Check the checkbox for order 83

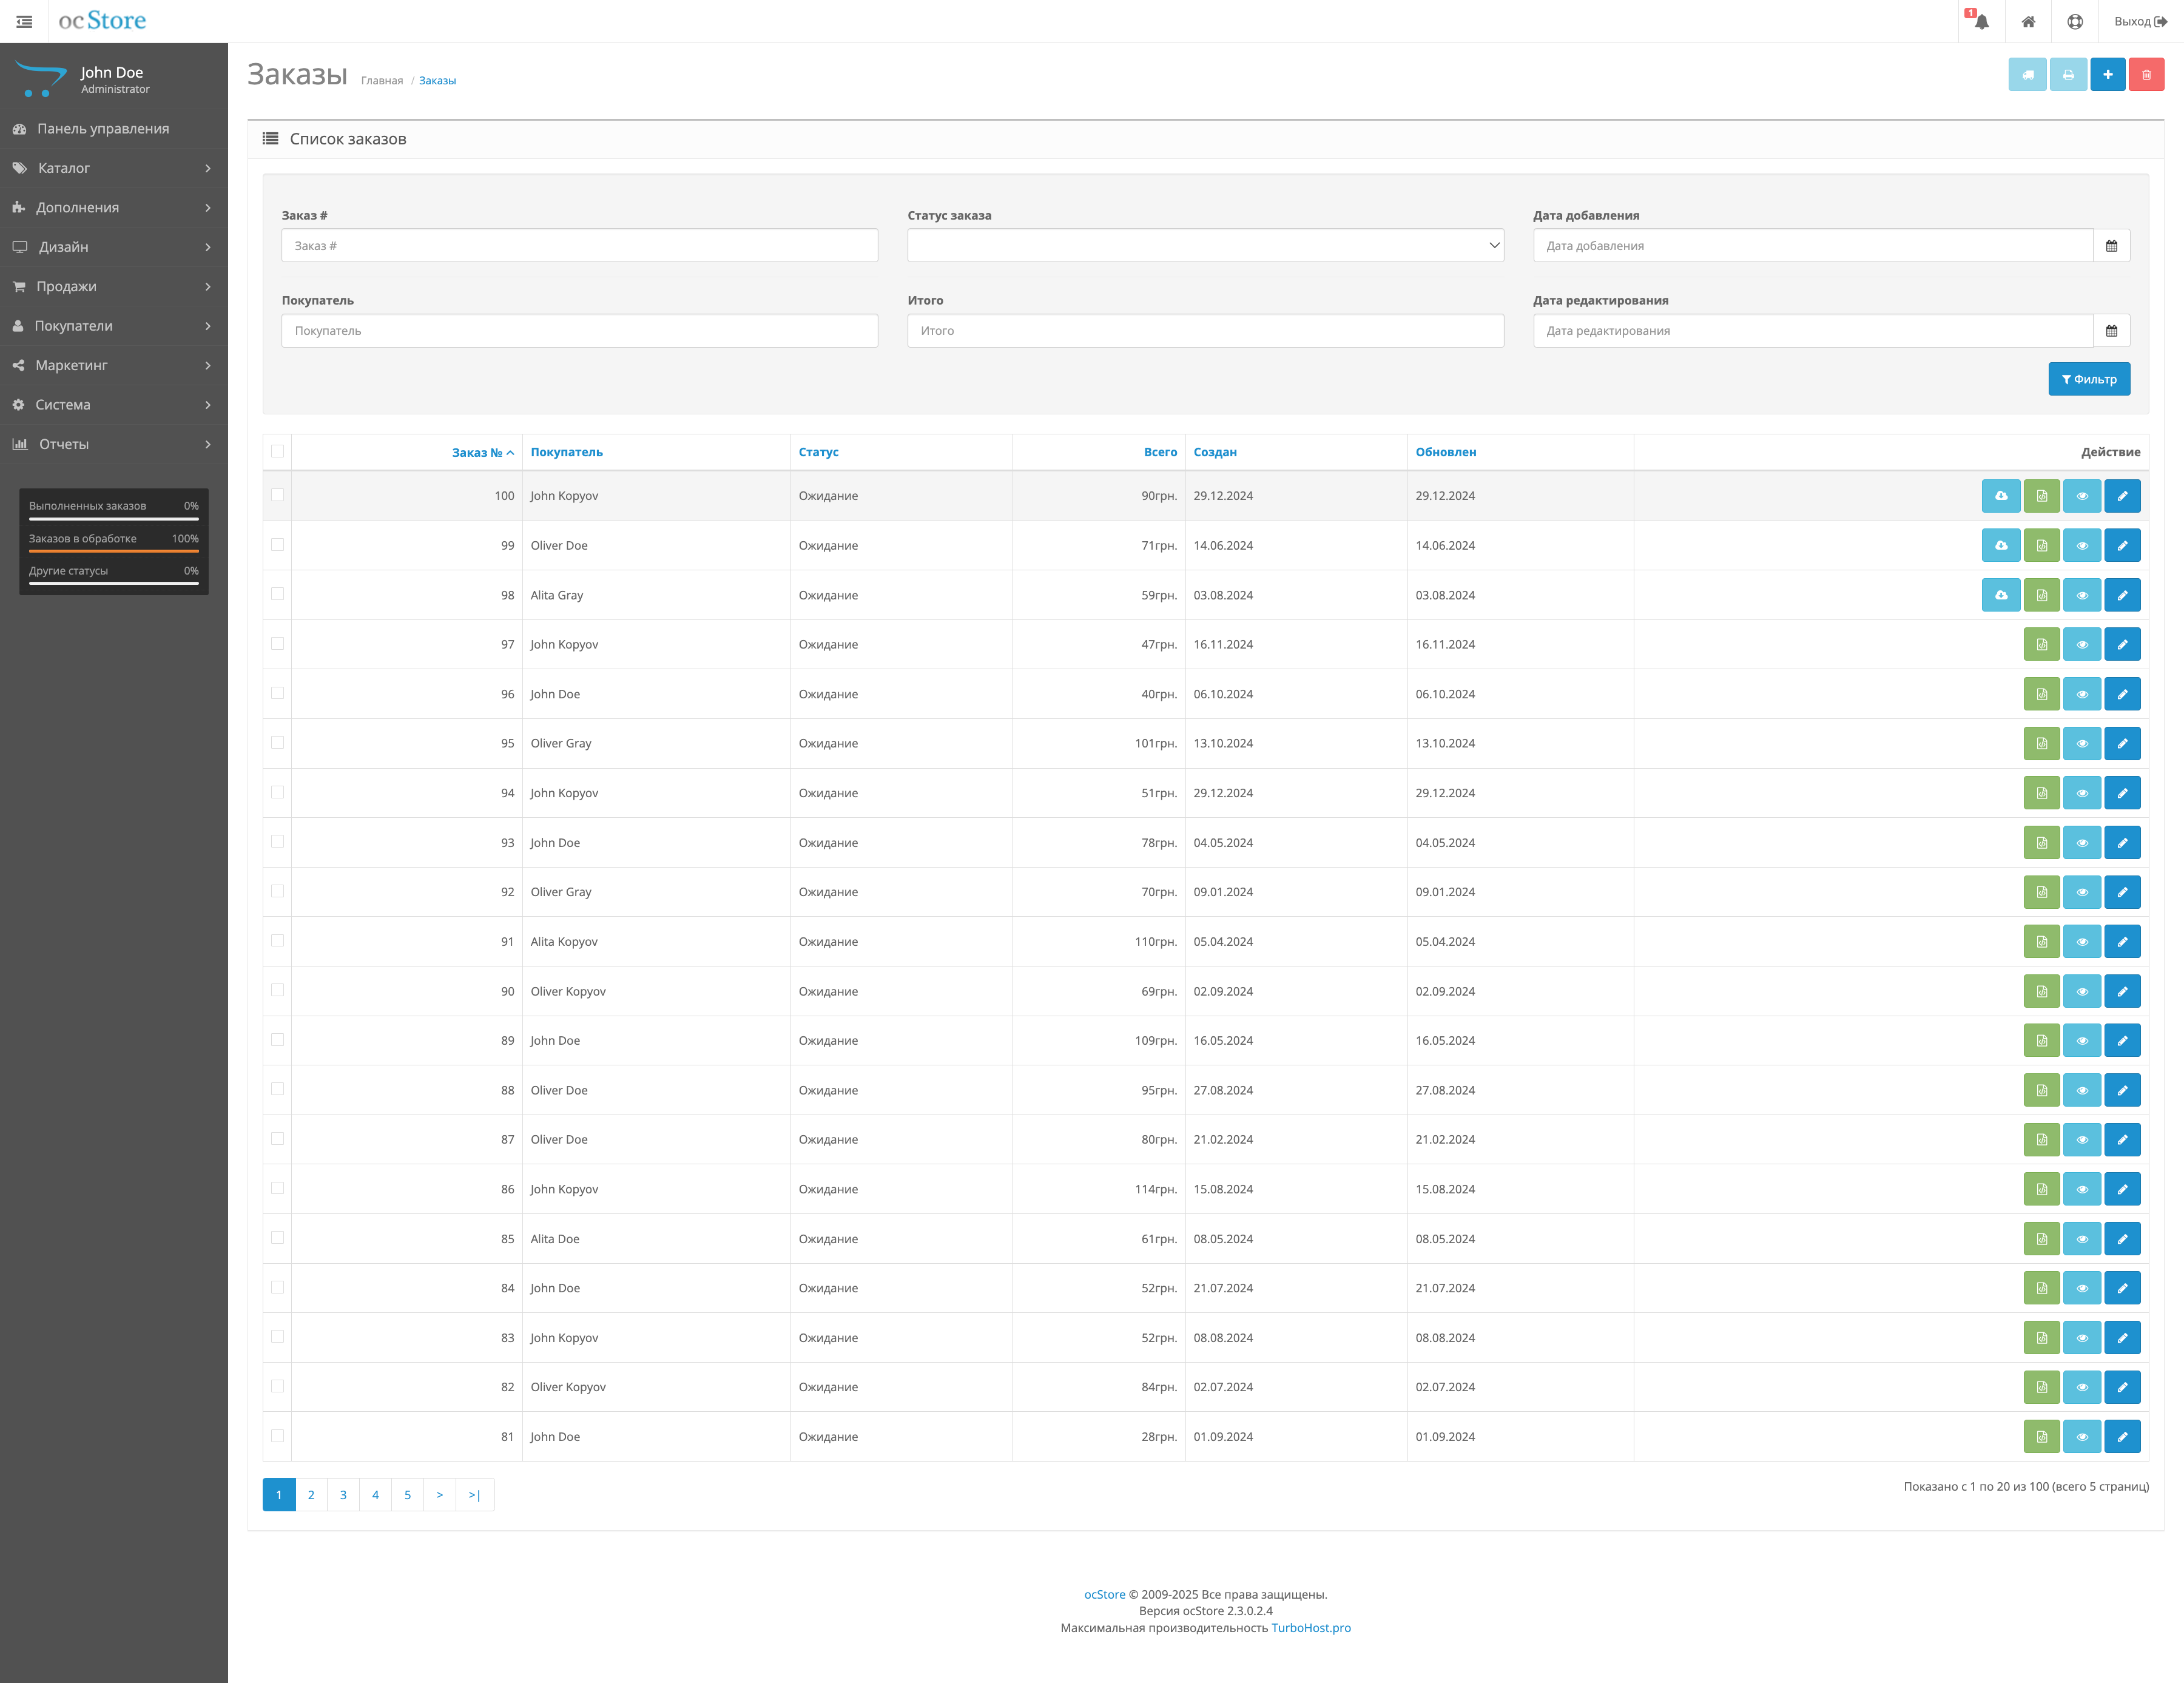click(x=277, y=1337)
